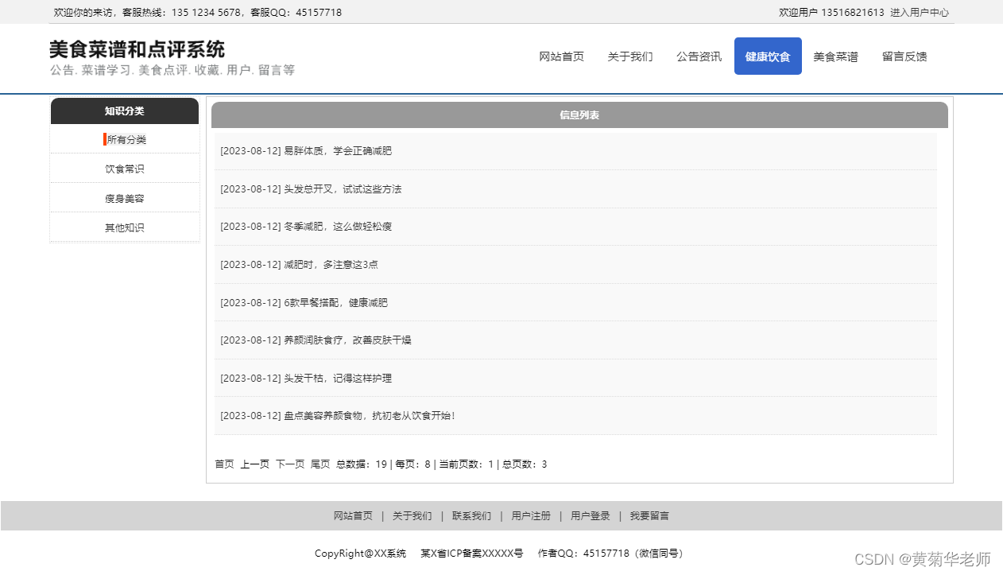1003x575 pixels.
Task: Choose the 饮食常识 category
Action: point(125,168)
